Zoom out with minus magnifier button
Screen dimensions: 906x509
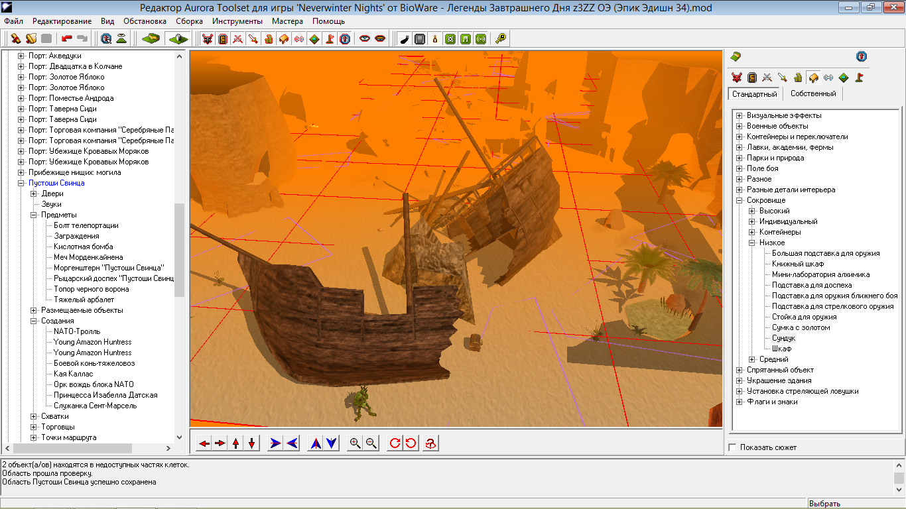tap(371, 443)
